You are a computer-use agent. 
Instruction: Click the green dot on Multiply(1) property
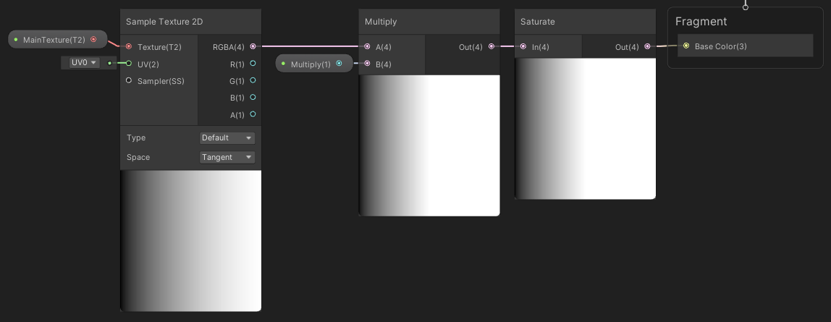283,64
